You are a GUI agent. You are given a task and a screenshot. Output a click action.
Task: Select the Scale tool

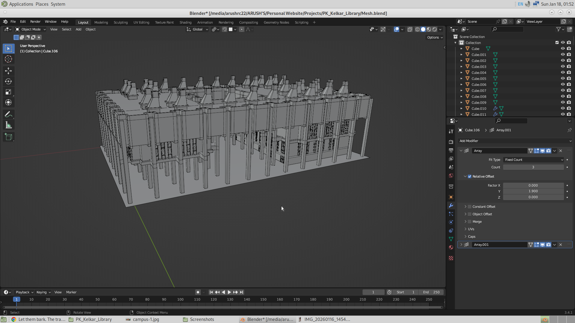8,92
